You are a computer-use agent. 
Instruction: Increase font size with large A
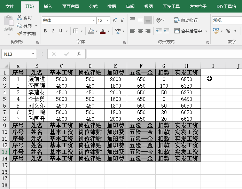114,21
